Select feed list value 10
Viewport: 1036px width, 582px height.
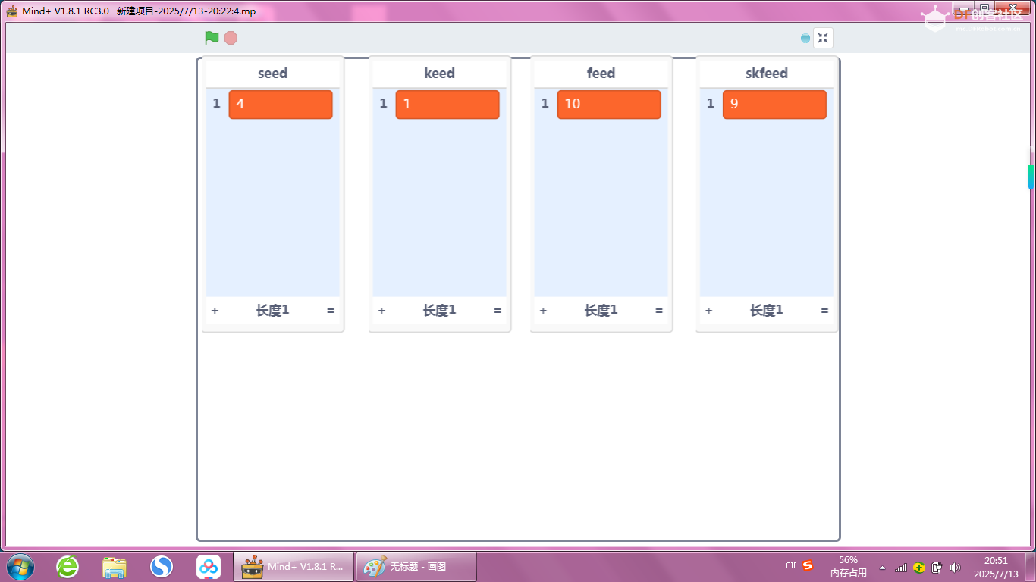[609, 105]
